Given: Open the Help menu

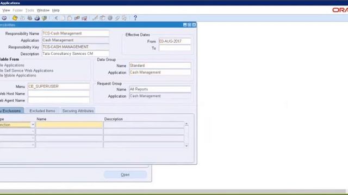Looking at the screenshot, I should click(x=55, y=10).
